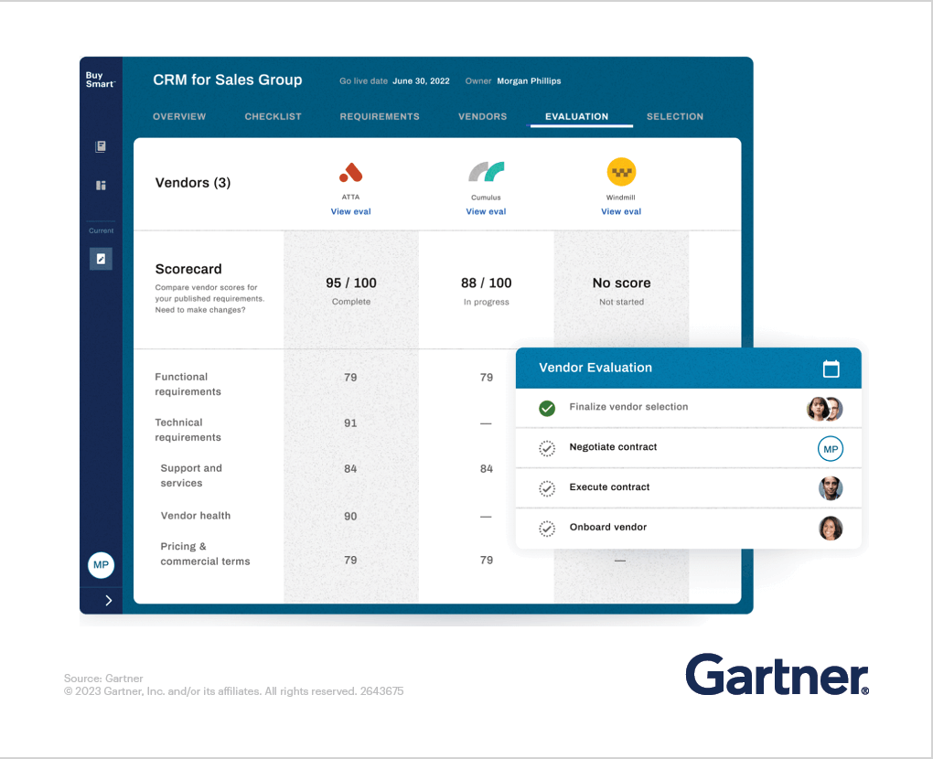
Task: Select the Support and services row label
Action: point(191,476)
